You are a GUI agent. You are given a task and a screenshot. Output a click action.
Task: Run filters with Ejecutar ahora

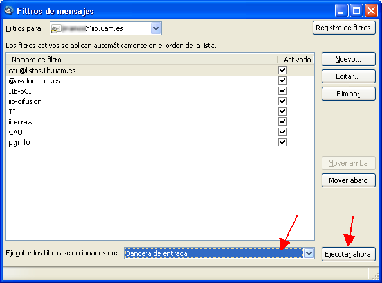tap(348, 254)
